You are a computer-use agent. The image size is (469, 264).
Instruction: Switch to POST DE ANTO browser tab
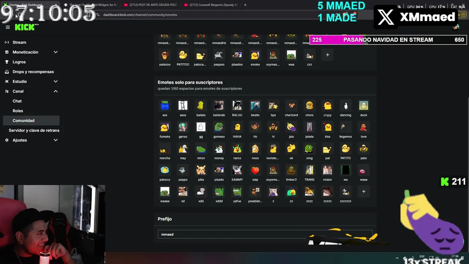(x=150, y=5)
